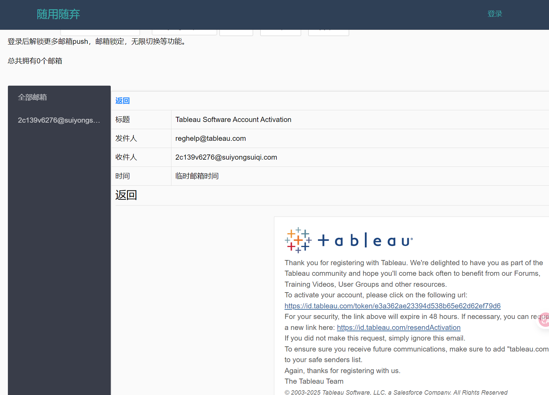Open the 登录 login link
Screen dimensions: 549x395
tap(495, 14)
